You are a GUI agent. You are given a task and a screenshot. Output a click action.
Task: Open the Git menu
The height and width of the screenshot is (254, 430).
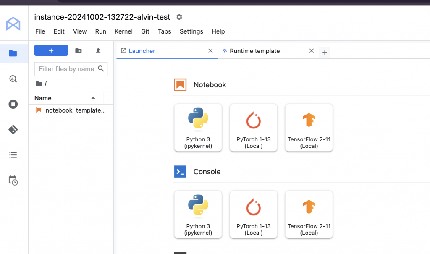tap(145, 31)
